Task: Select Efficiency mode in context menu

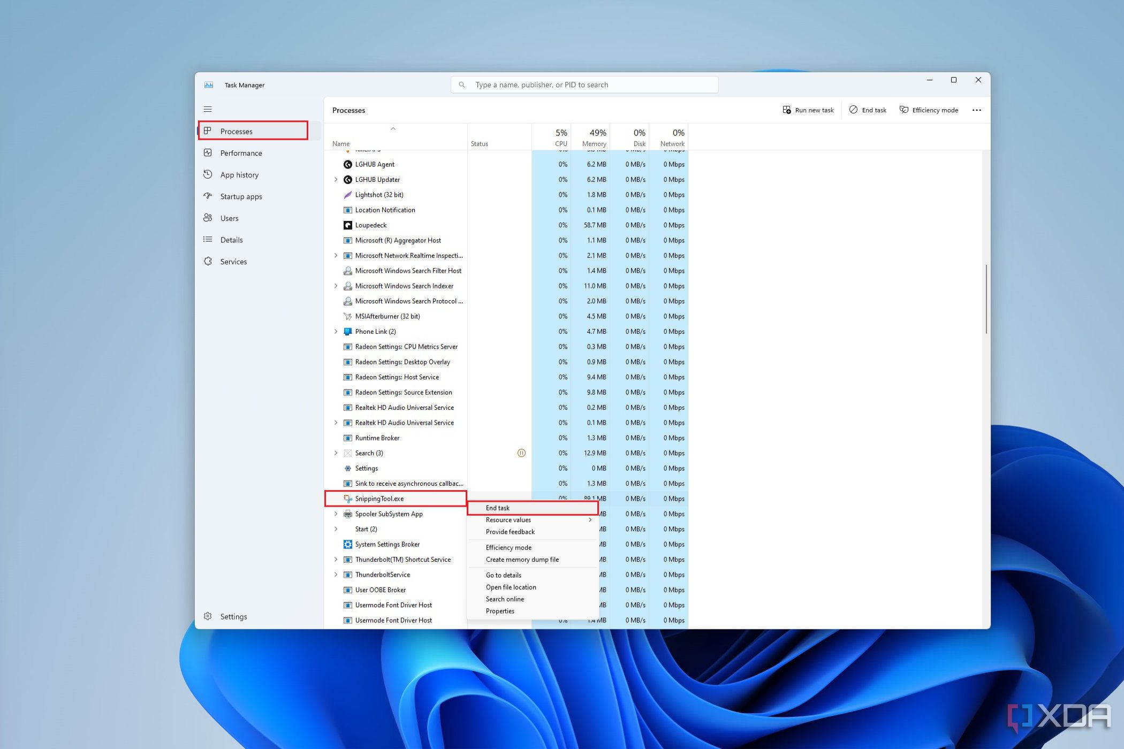Action: [x=533, y=547]
